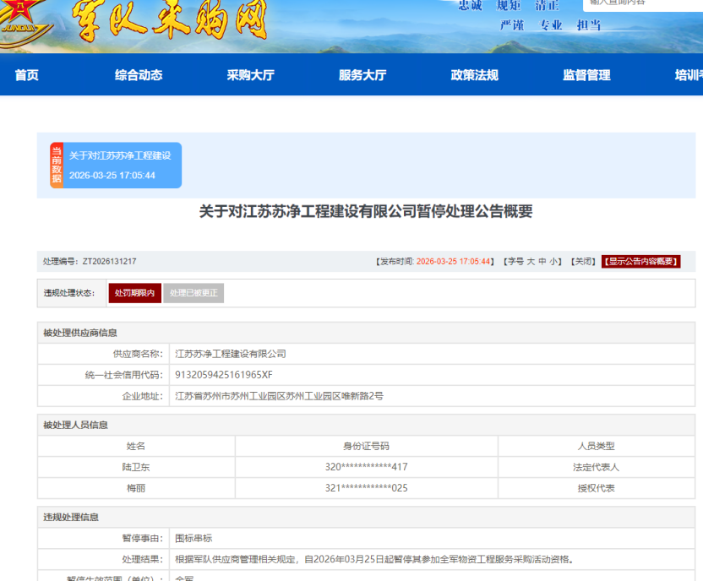Select the 处理已被更正 status tab
Viewport: 703px width, 581px height.
(193, 293)
